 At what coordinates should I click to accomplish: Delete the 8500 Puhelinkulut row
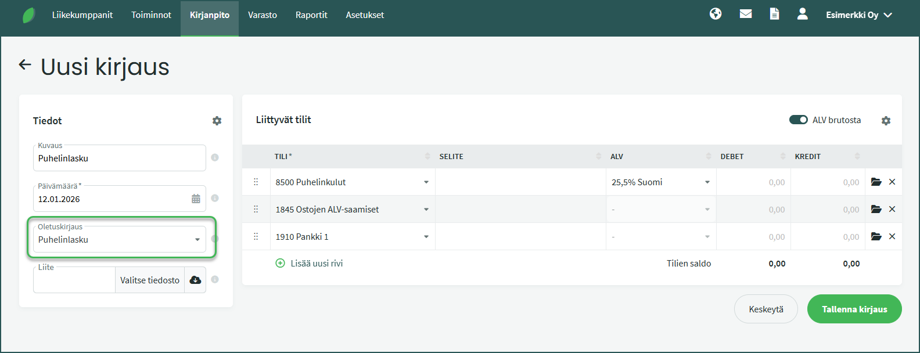[892, 182]
